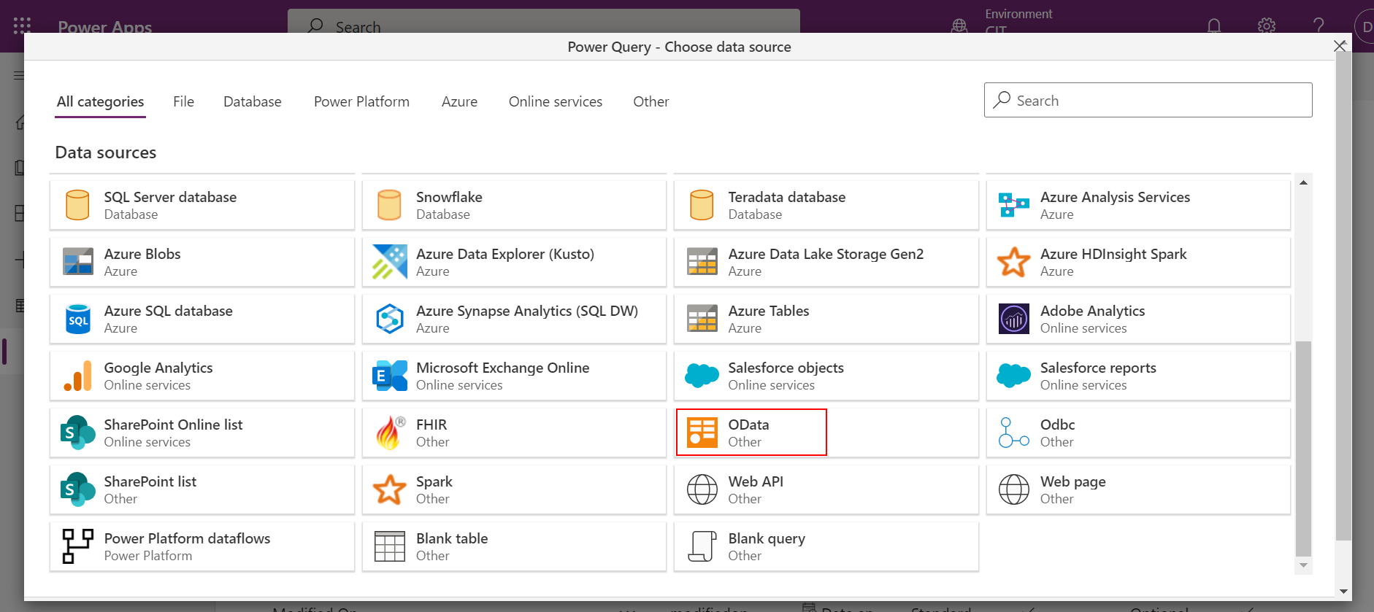Choose Azure Data Explorer (Kusto) icon
The width and height of the screenshot is (1374, 612).
(389, 262)
